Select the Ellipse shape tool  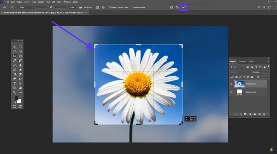click(14, 88)
